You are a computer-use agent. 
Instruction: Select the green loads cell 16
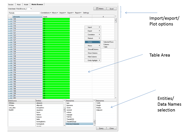tap(56, 19)
